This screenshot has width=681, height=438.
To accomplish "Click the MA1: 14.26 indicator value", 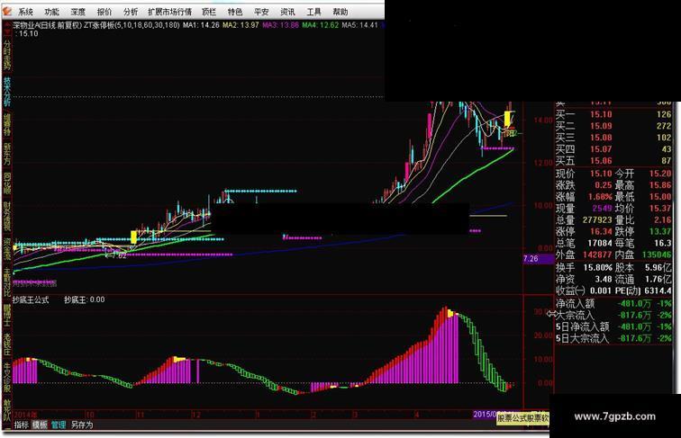I will click(201, 25).
